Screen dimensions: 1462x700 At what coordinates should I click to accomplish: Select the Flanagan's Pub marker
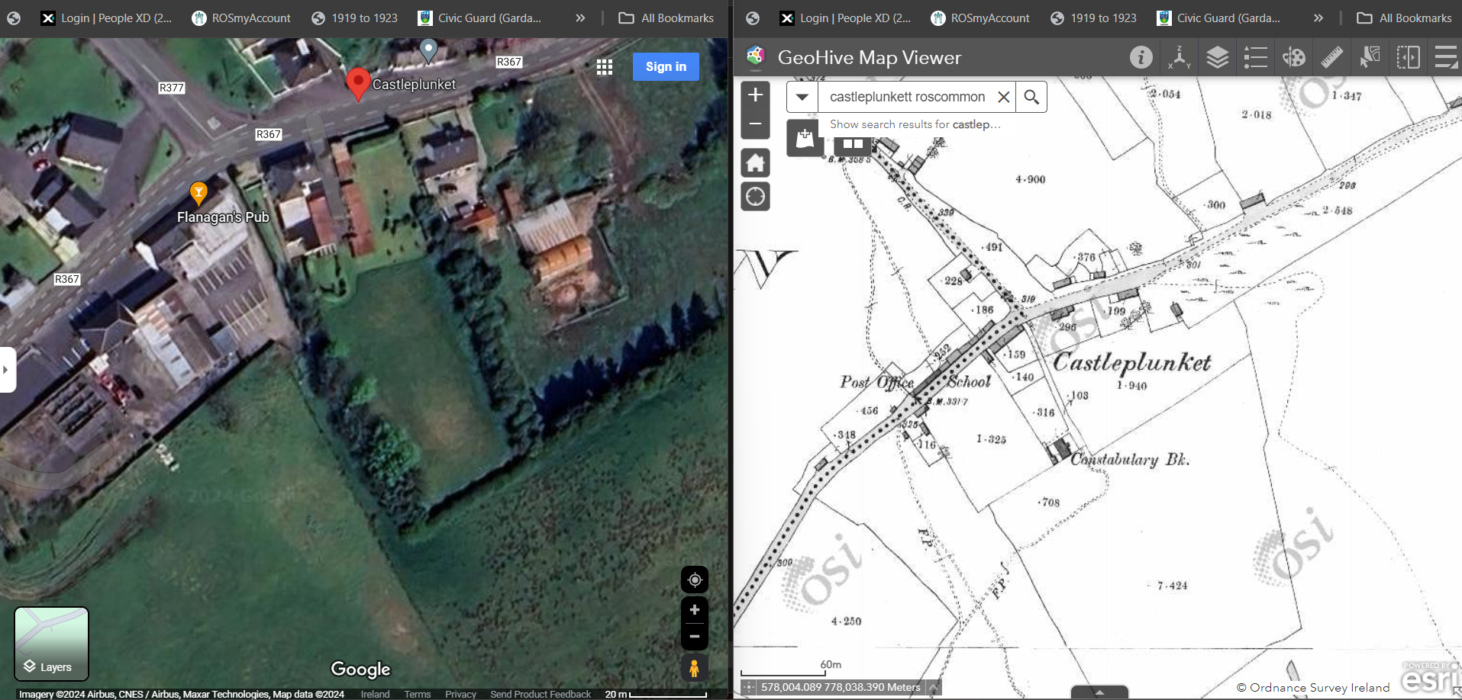click(x=198, y=194)
